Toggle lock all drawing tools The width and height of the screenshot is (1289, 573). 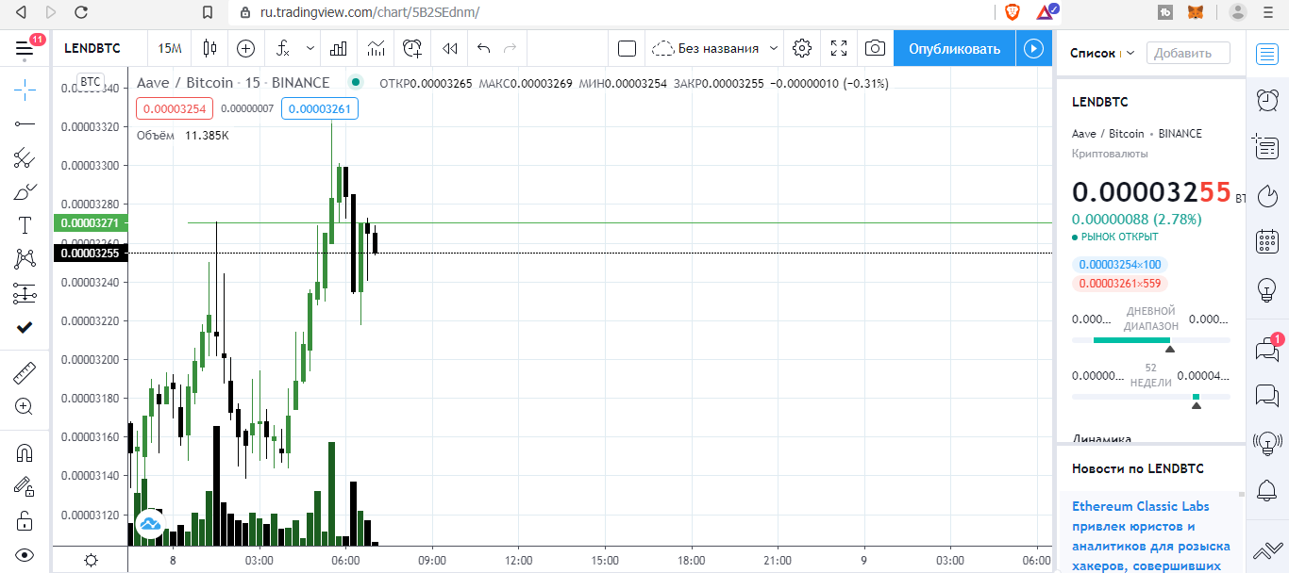25,520
